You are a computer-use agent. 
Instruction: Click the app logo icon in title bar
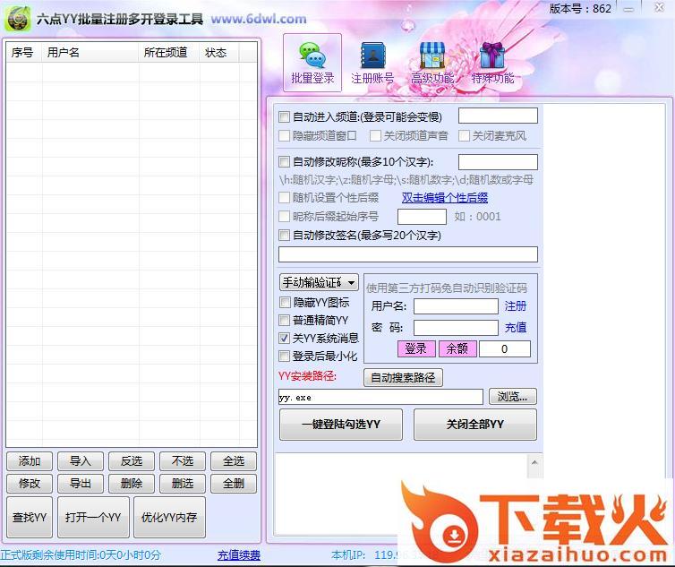[x=18, y=19]
